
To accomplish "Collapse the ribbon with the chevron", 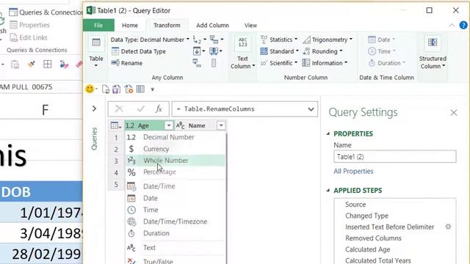I will (x=452, y=26).
